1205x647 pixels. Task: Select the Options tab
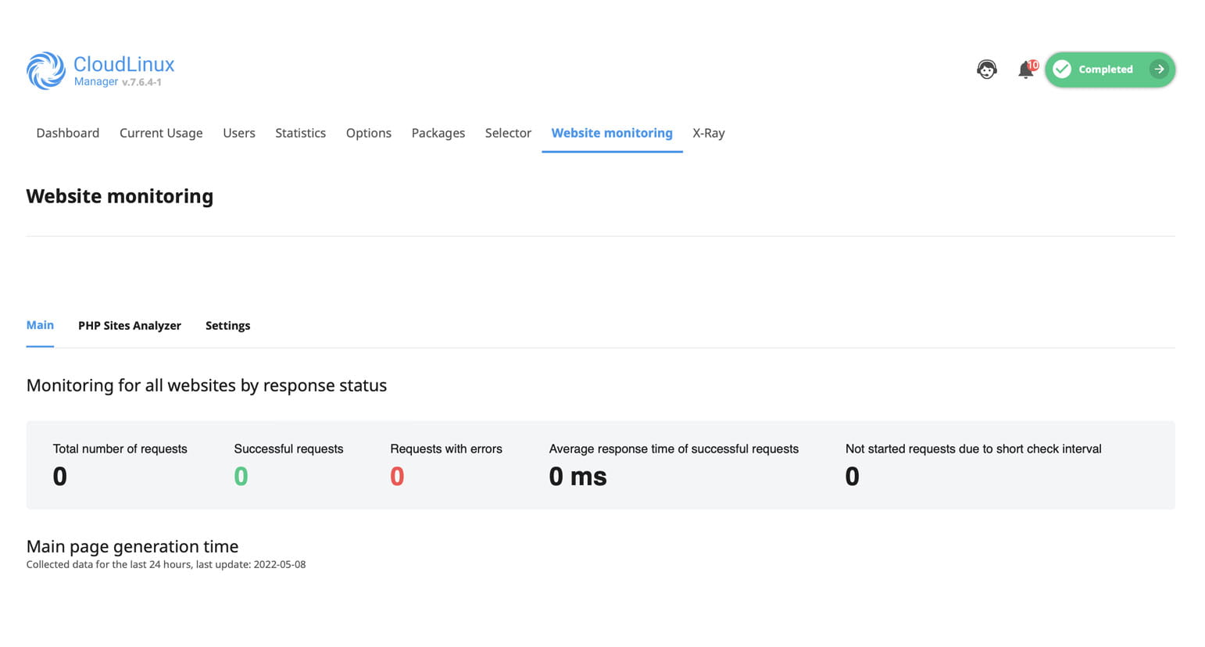[368, 133]
